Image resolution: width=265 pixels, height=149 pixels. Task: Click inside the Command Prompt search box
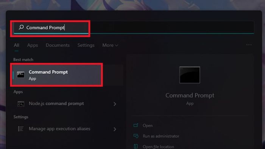coord(134,27)
